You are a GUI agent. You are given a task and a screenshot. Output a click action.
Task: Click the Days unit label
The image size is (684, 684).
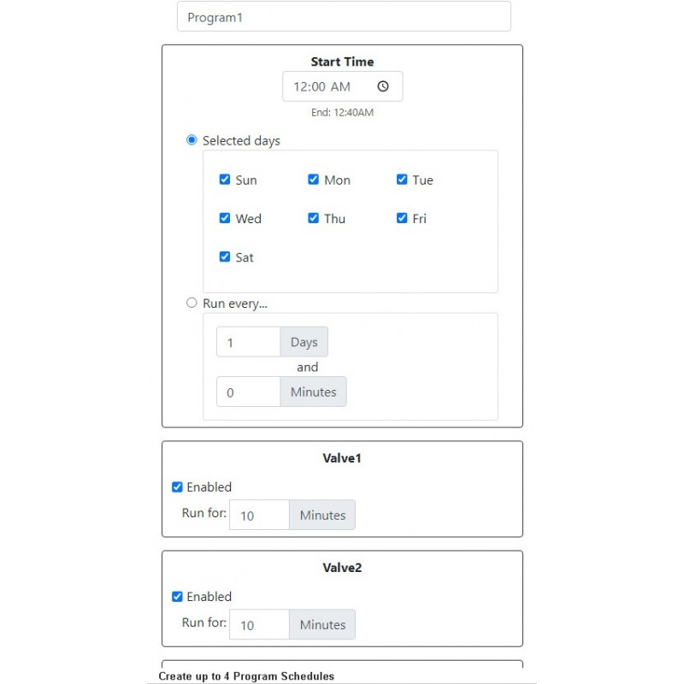[x=304, y=341]
